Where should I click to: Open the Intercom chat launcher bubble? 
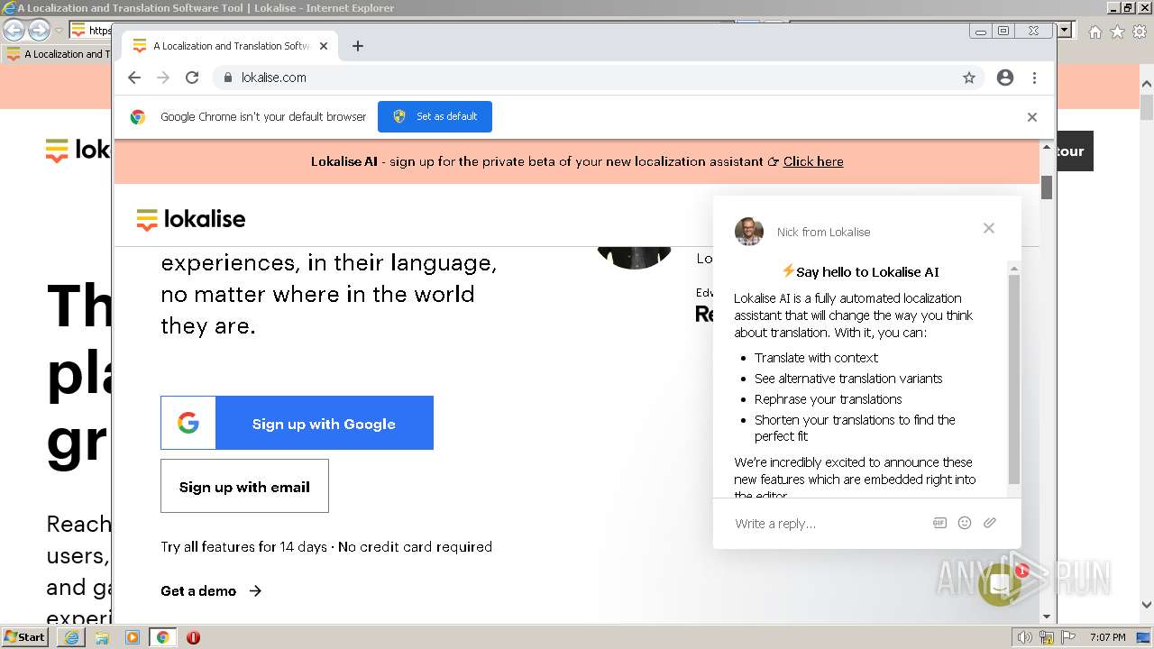pyautogui.click(x=1000, y=585)
